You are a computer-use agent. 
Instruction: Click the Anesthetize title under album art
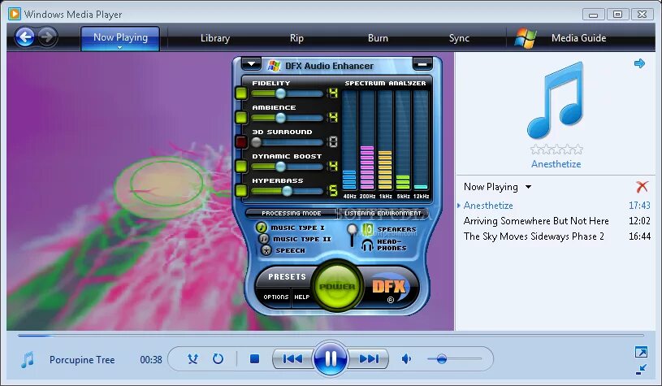(x=556, y=164)
